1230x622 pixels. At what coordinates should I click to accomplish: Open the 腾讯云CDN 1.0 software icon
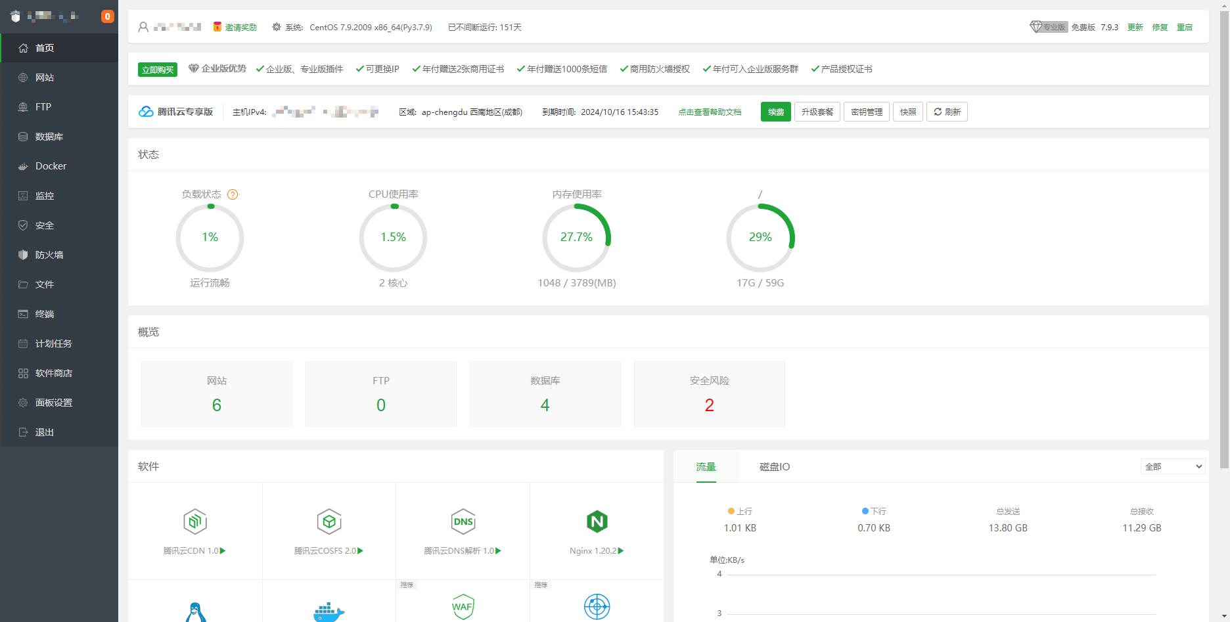(x=195, y=522)
